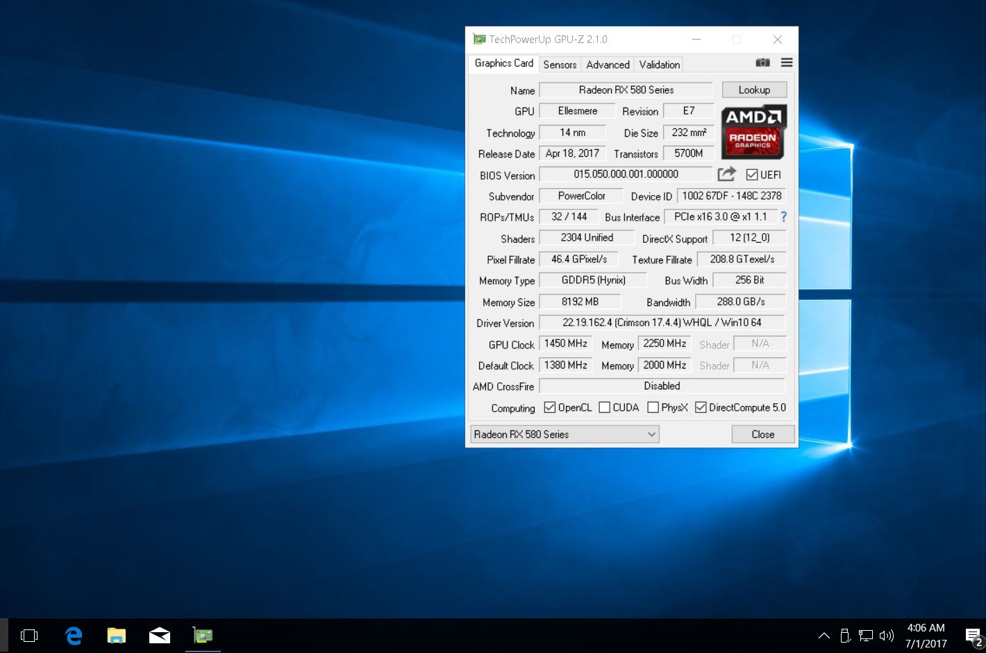The image size is (986, 653).
Task: Click the Release Date Apr 18, 2017
Action: [x=573, y=153]
